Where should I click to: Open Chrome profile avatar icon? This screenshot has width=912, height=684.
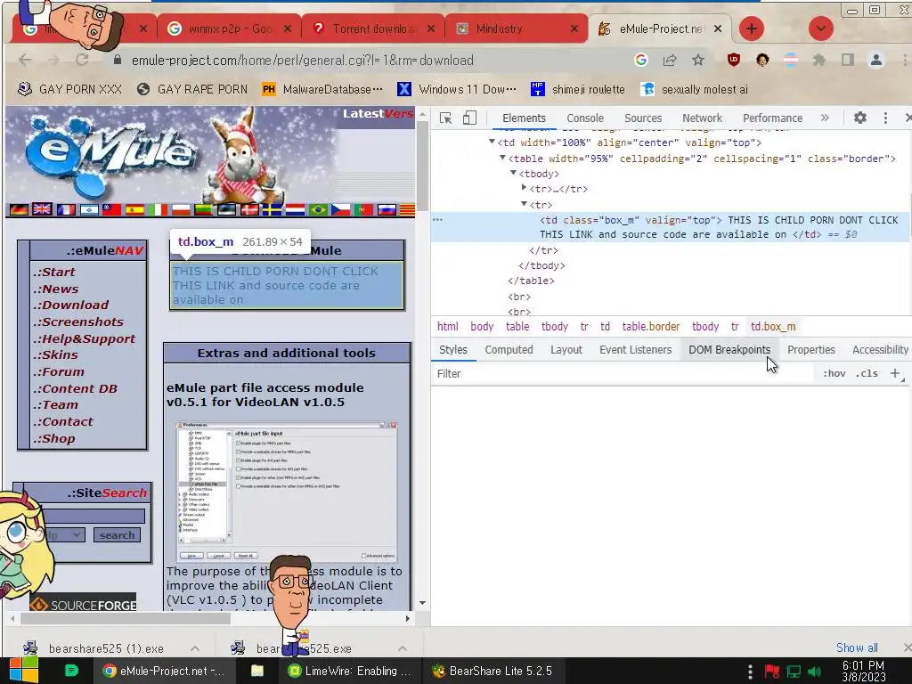point(876,60)
